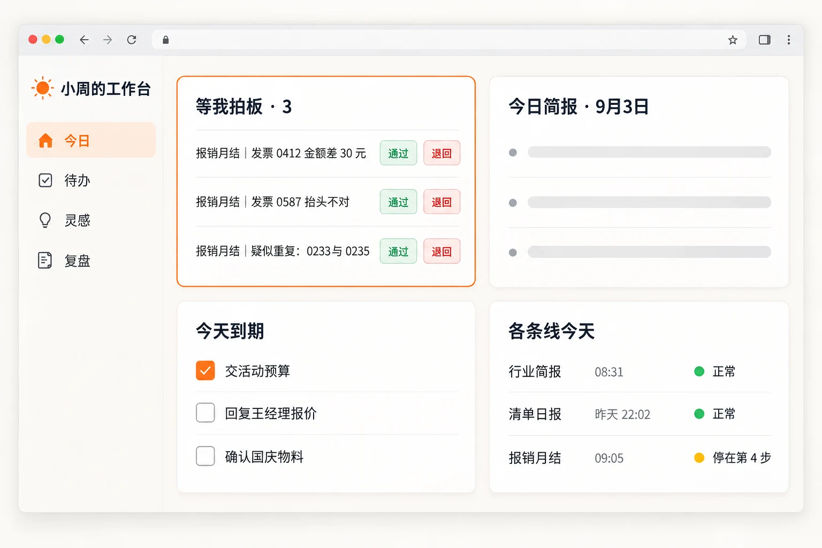Reject 疑似重复 0233与0235 with 退回
The width and height of the screenshot is (822, 548).
[442, 251]
